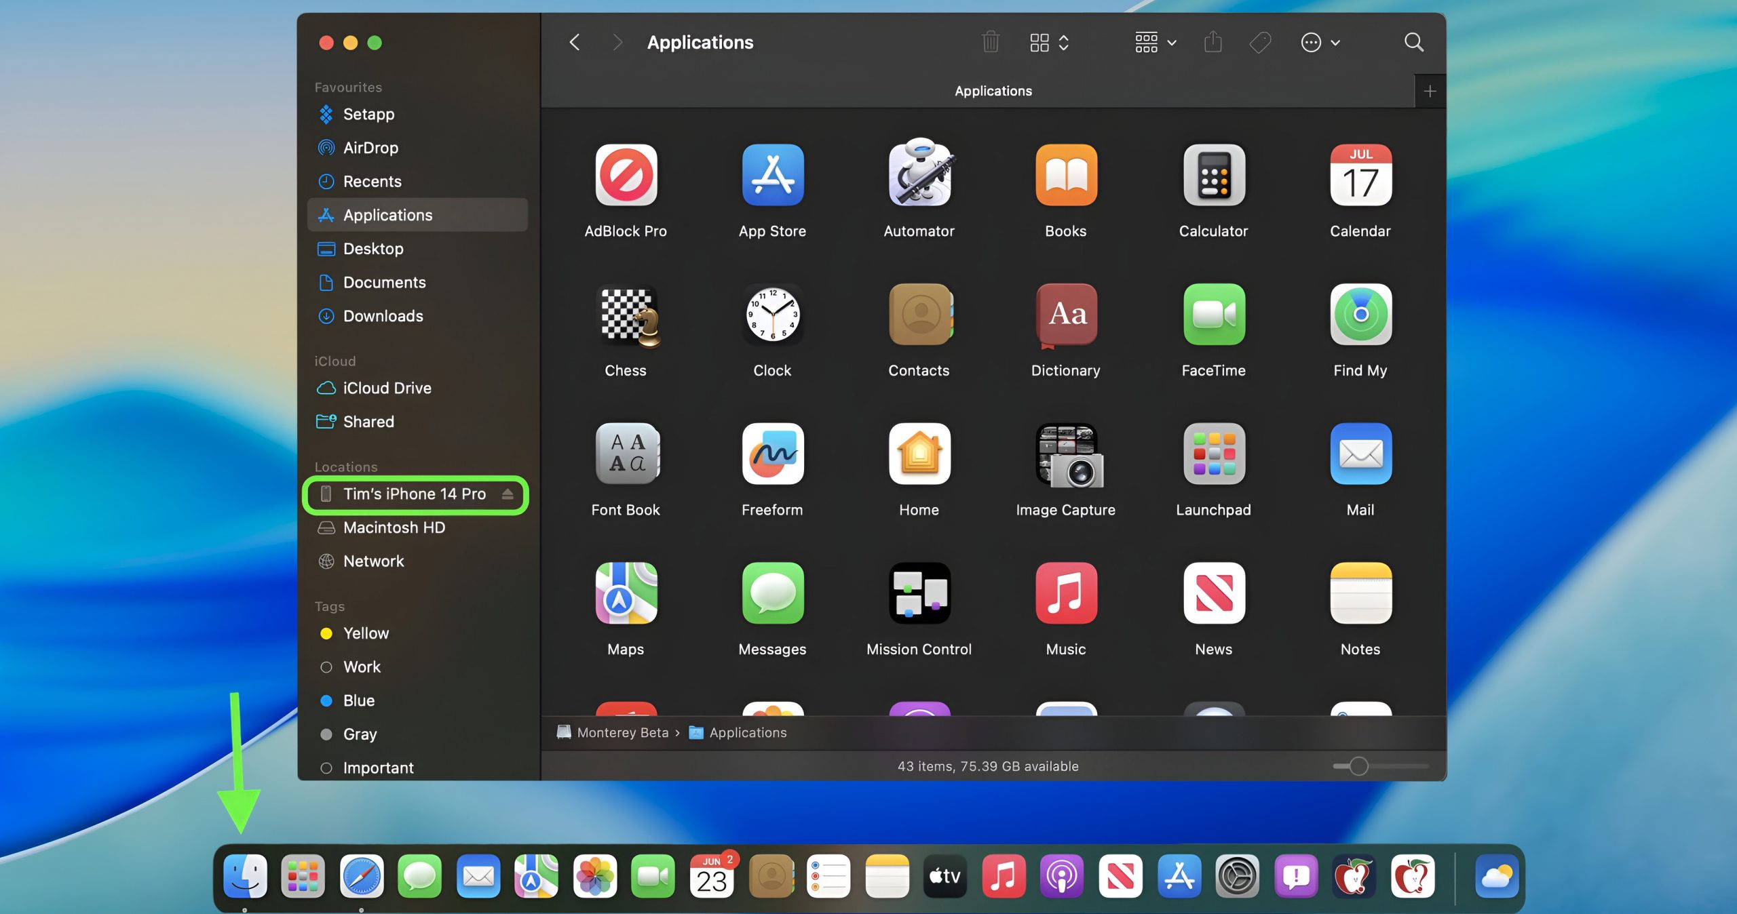Screen dimensions: 1737x914
Task: Click the trash delete toolbar icon
Action: tap(991, 42)
